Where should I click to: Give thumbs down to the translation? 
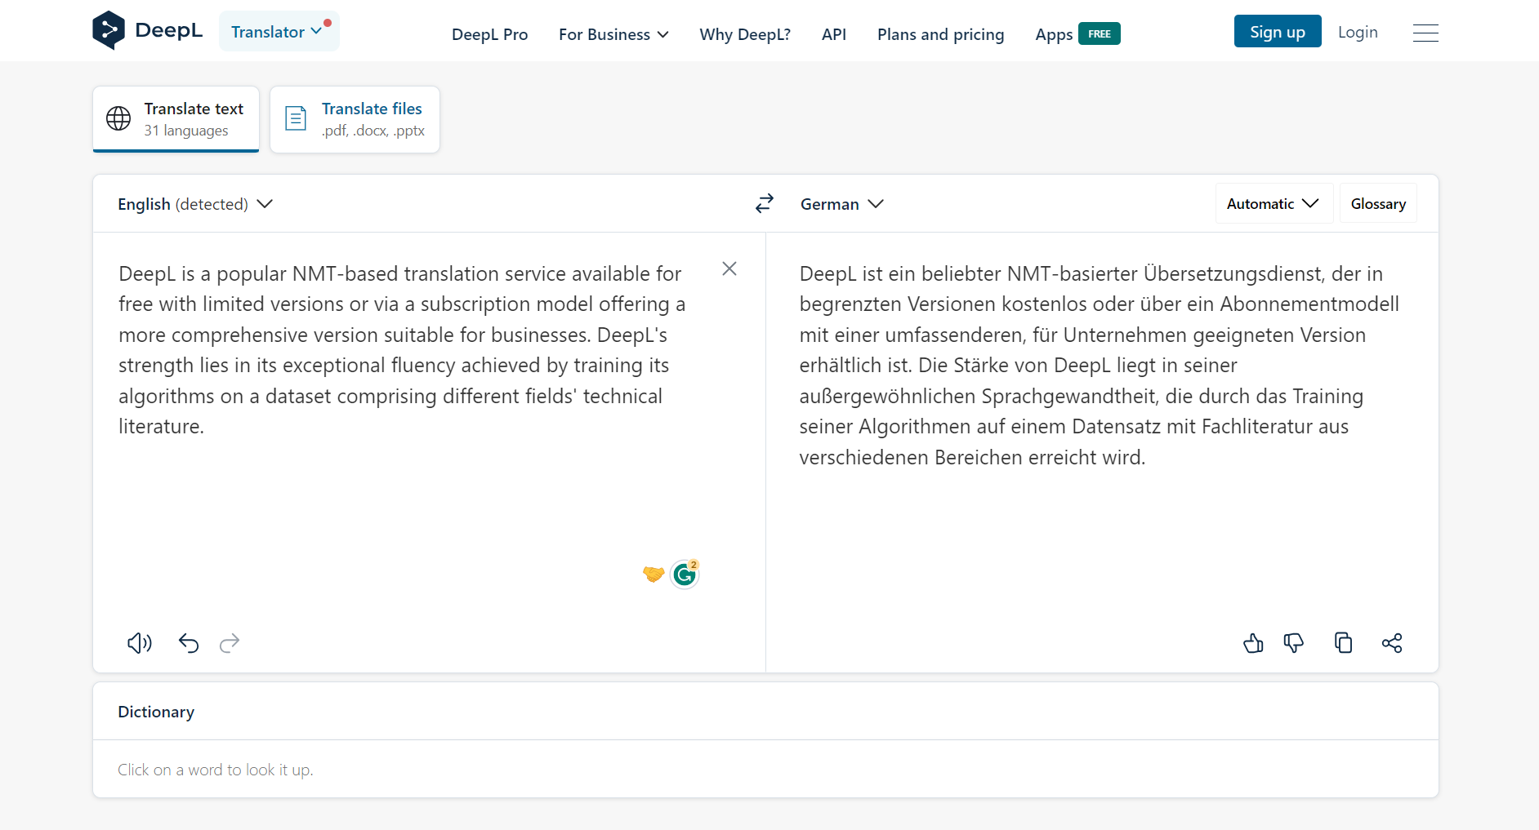click(1294, 643)
